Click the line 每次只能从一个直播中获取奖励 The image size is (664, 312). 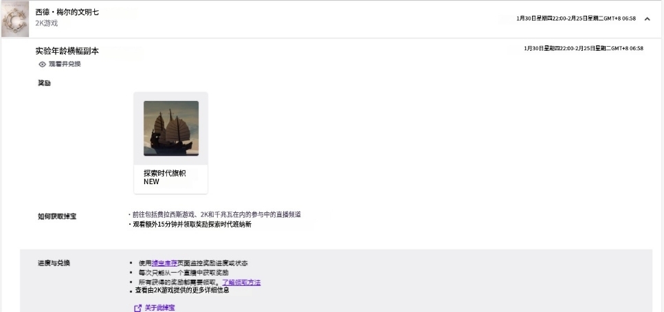click(184, 273)
